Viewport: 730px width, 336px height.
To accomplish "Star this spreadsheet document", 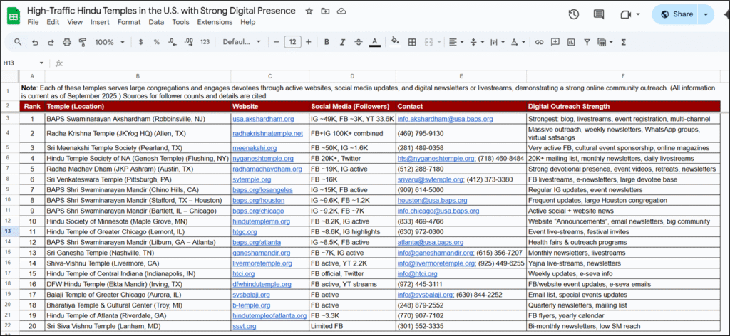I will [x=309, y=11].
